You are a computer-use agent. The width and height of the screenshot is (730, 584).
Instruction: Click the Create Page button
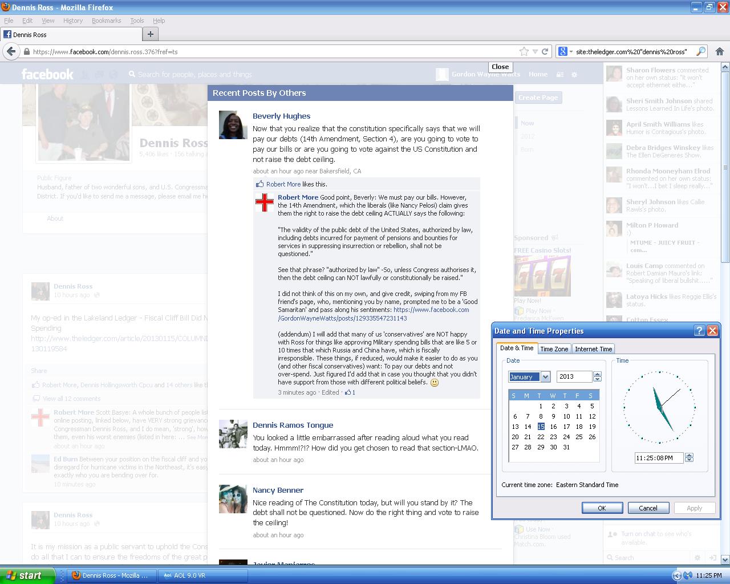pos(538,98)
